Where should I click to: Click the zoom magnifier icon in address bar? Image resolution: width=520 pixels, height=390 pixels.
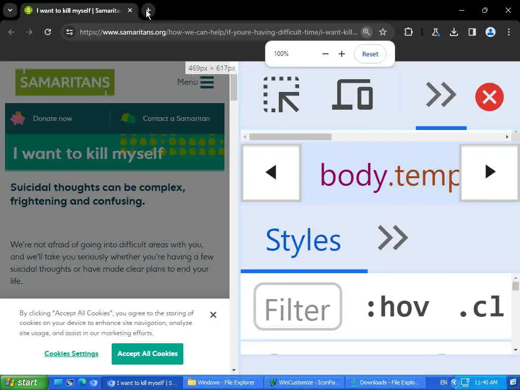(x=366, y=32)
